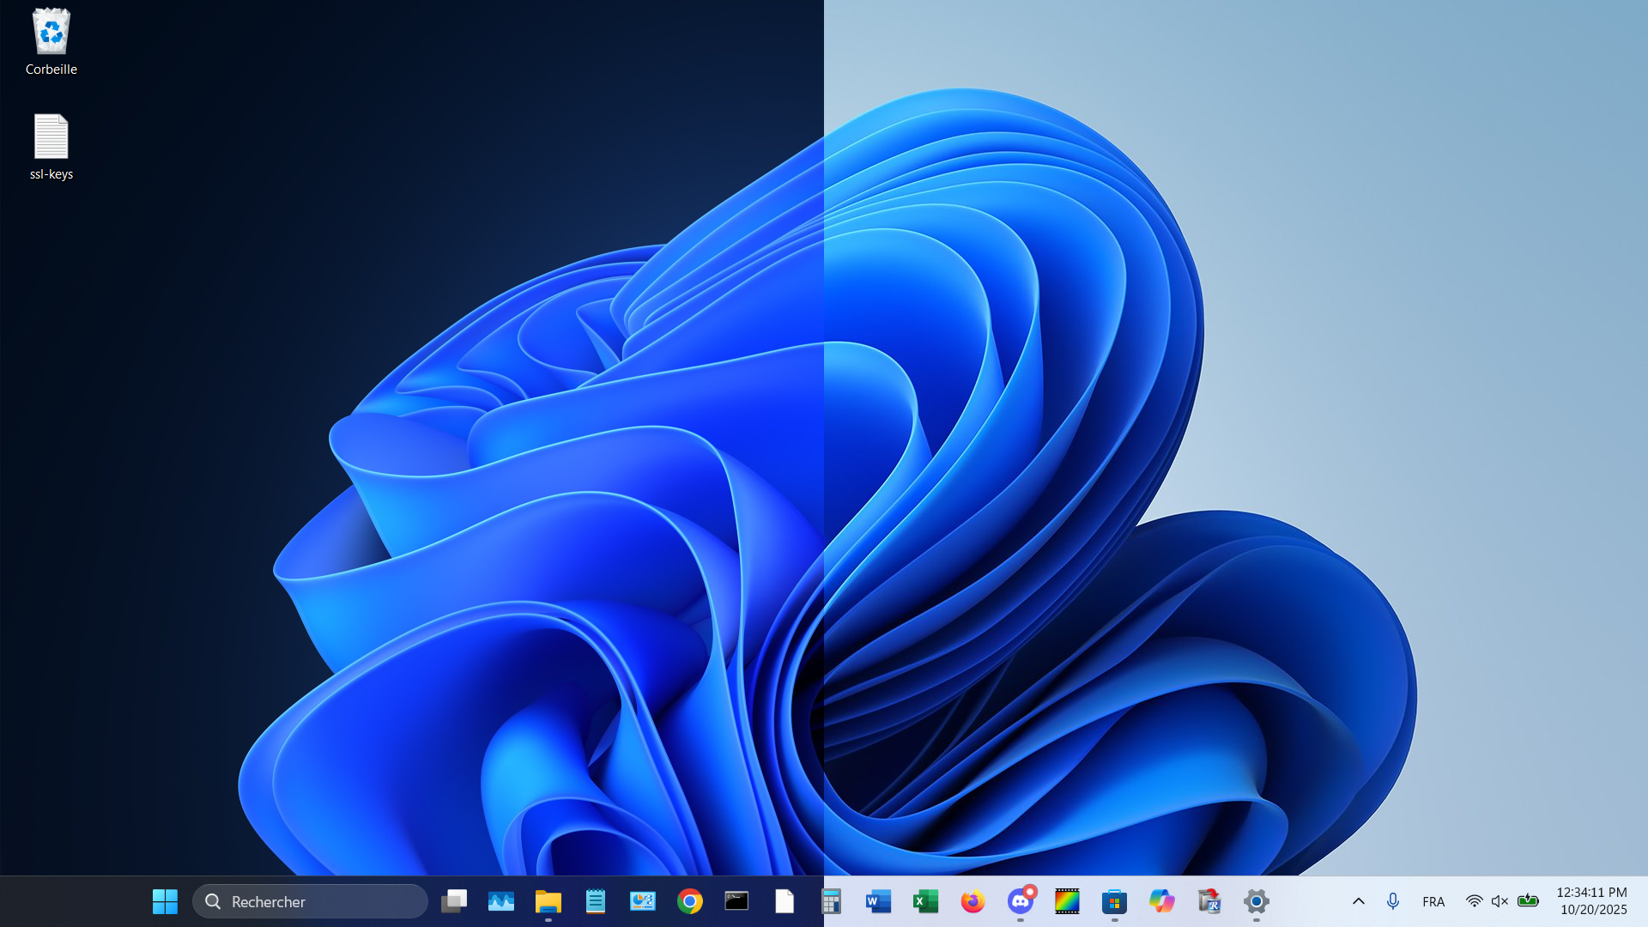Open Discord from the taskbar
Viewport: 1648px width, 927px height.
click(1019, 901)
